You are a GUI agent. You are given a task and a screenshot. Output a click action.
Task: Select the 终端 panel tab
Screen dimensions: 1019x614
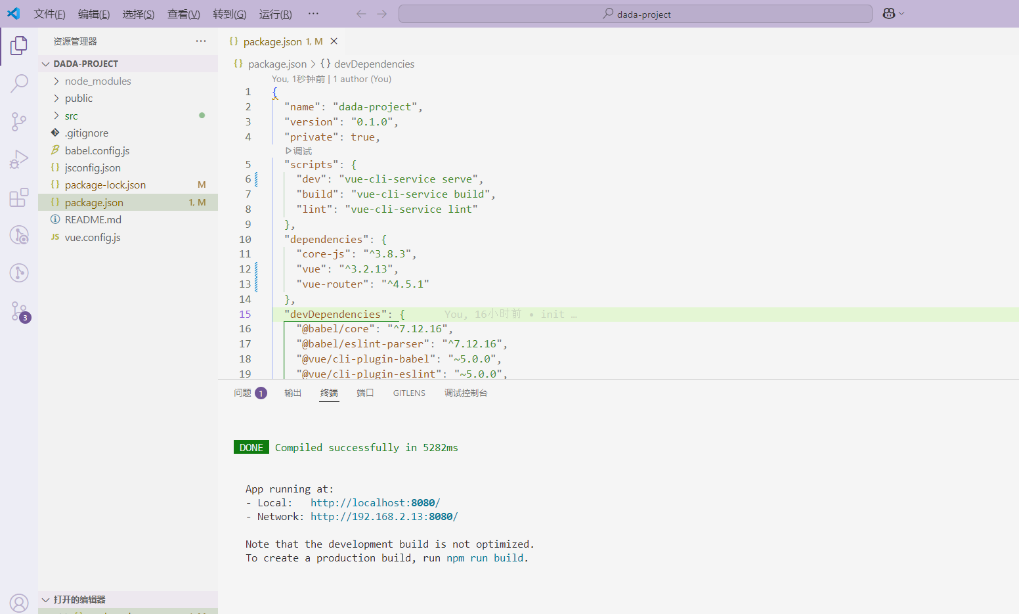(x=329, y=393)
